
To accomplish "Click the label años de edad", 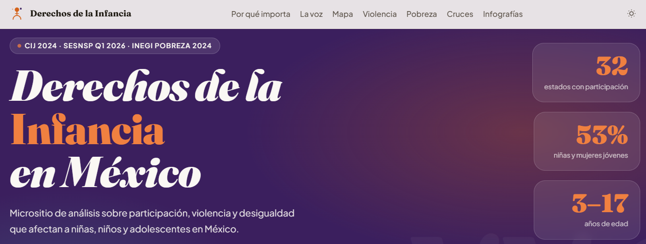I will point(606,224).
